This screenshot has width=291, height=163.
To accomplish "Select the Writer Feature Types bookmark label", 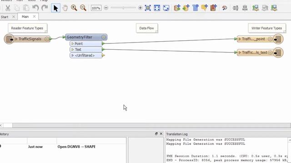I will pos(267,28).
